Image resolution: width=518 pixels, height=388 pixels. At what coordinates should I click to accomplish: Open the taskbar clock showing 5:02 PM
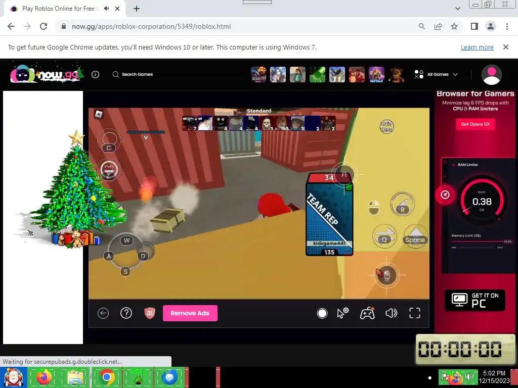click(x=494, y=377)
